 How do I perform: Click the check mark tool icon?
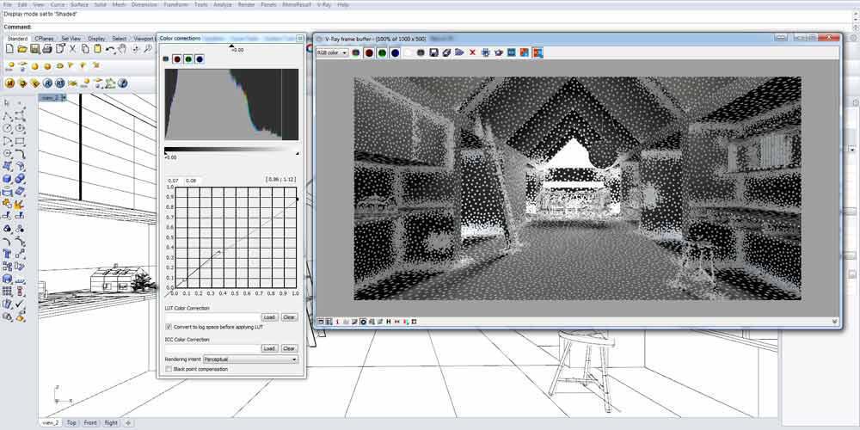pos(21,304)
